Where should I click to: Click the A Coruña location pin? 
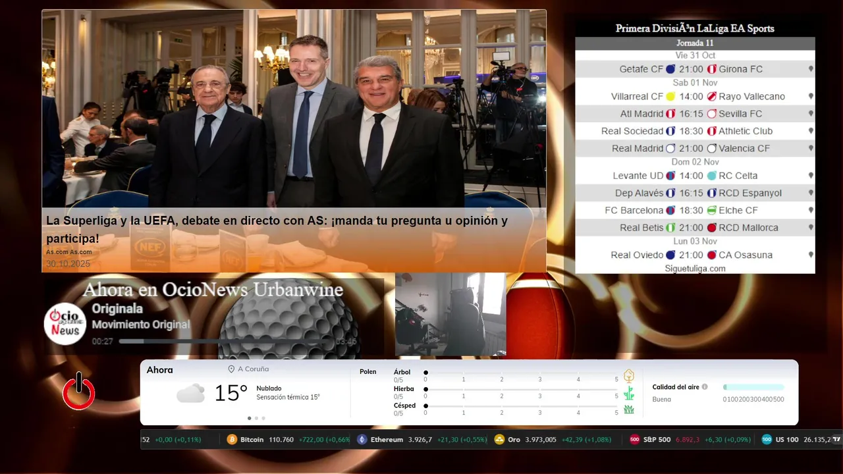(231, 369)
